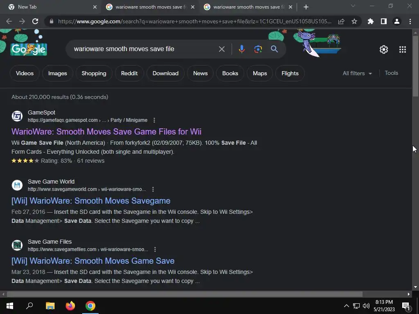
Task: Open [Wii] WarioWare: Smooth Moves Game Save link
Action: [x=93, y=261]
